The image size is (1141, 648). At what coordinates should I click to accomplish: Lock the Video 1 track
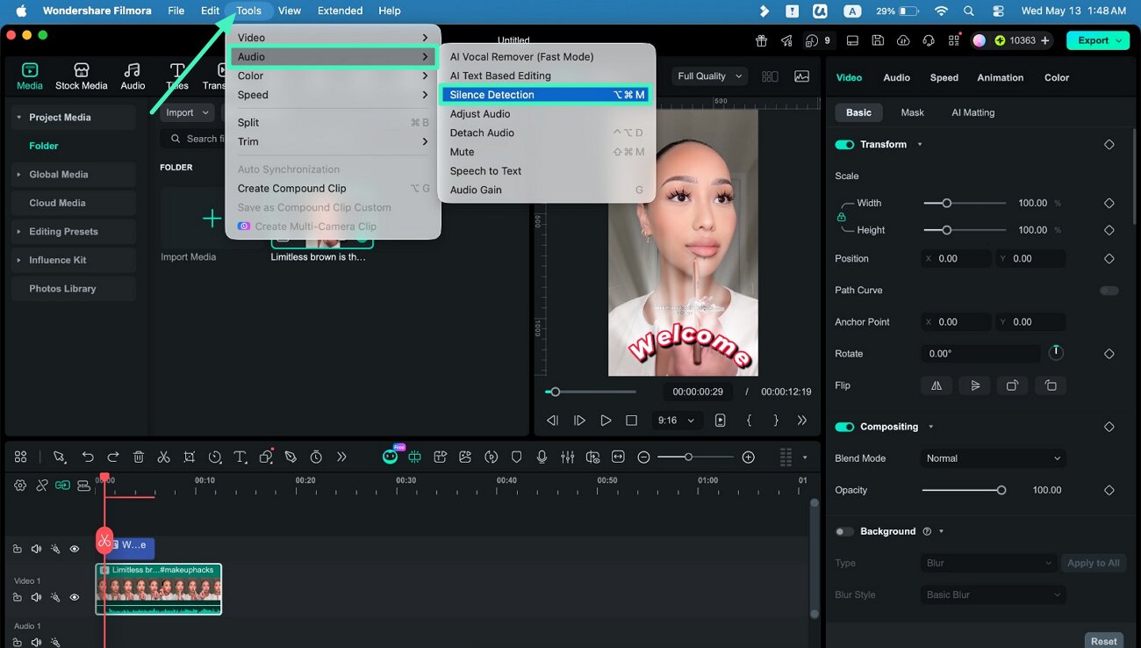tap(18, 597)
